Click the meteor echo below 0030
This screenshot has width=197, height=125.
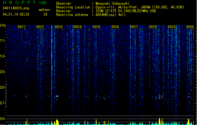189,97
